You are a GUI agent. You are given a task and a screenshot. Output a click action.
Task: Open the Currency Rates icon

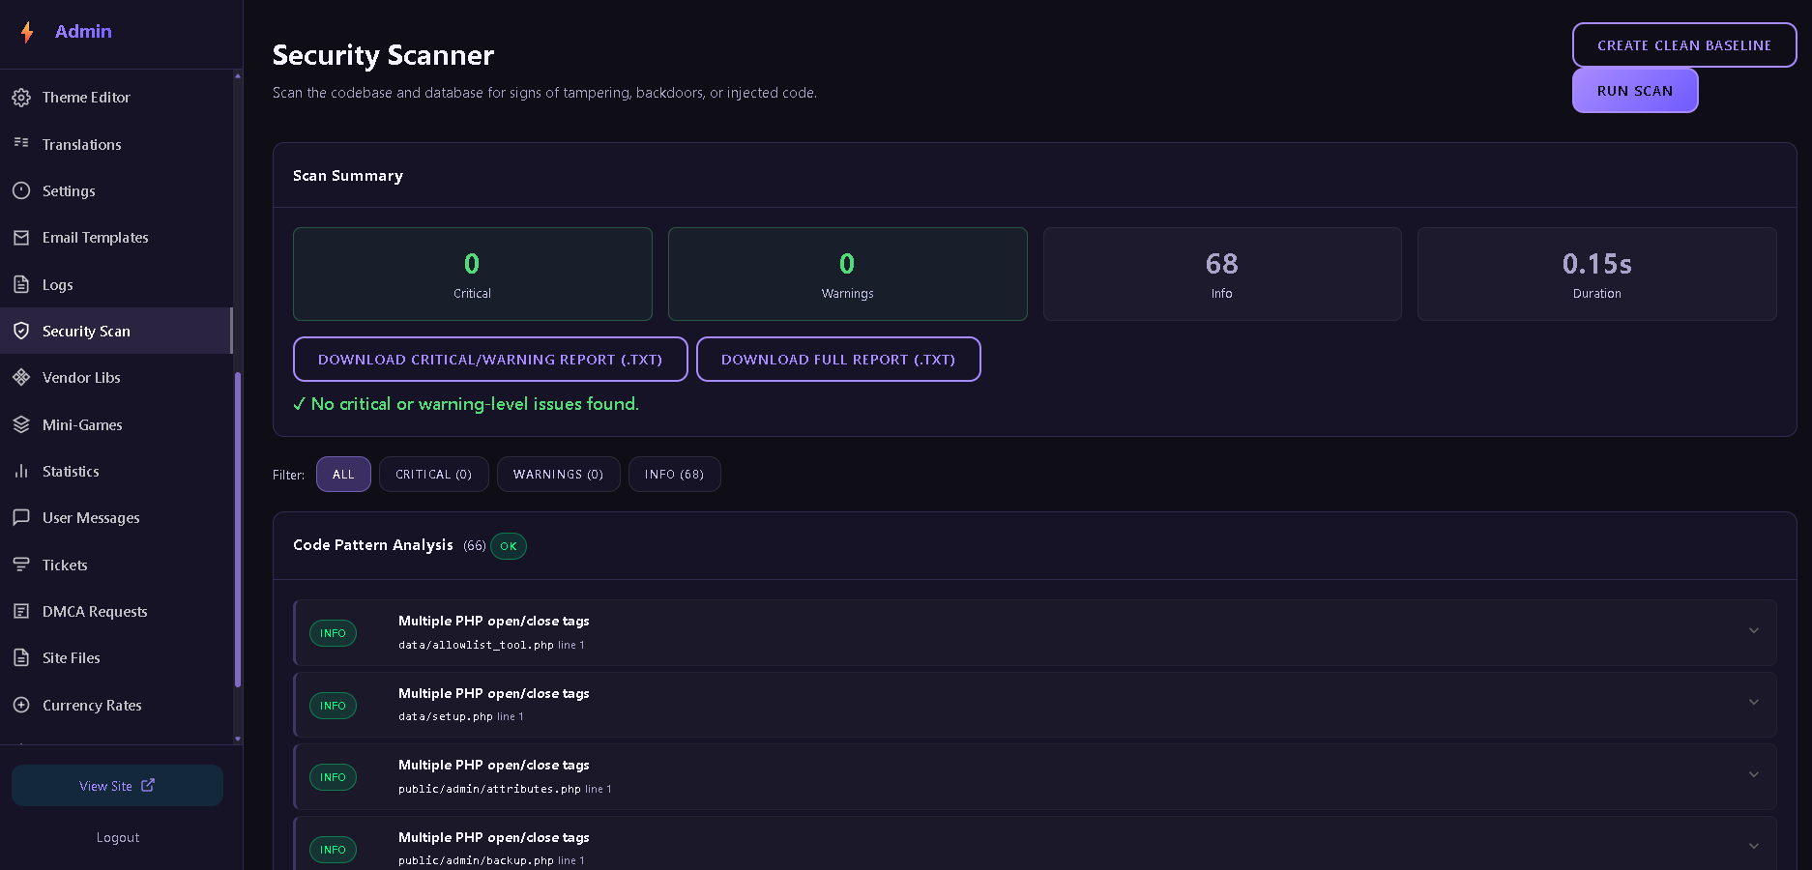click(x=21, y=705)
